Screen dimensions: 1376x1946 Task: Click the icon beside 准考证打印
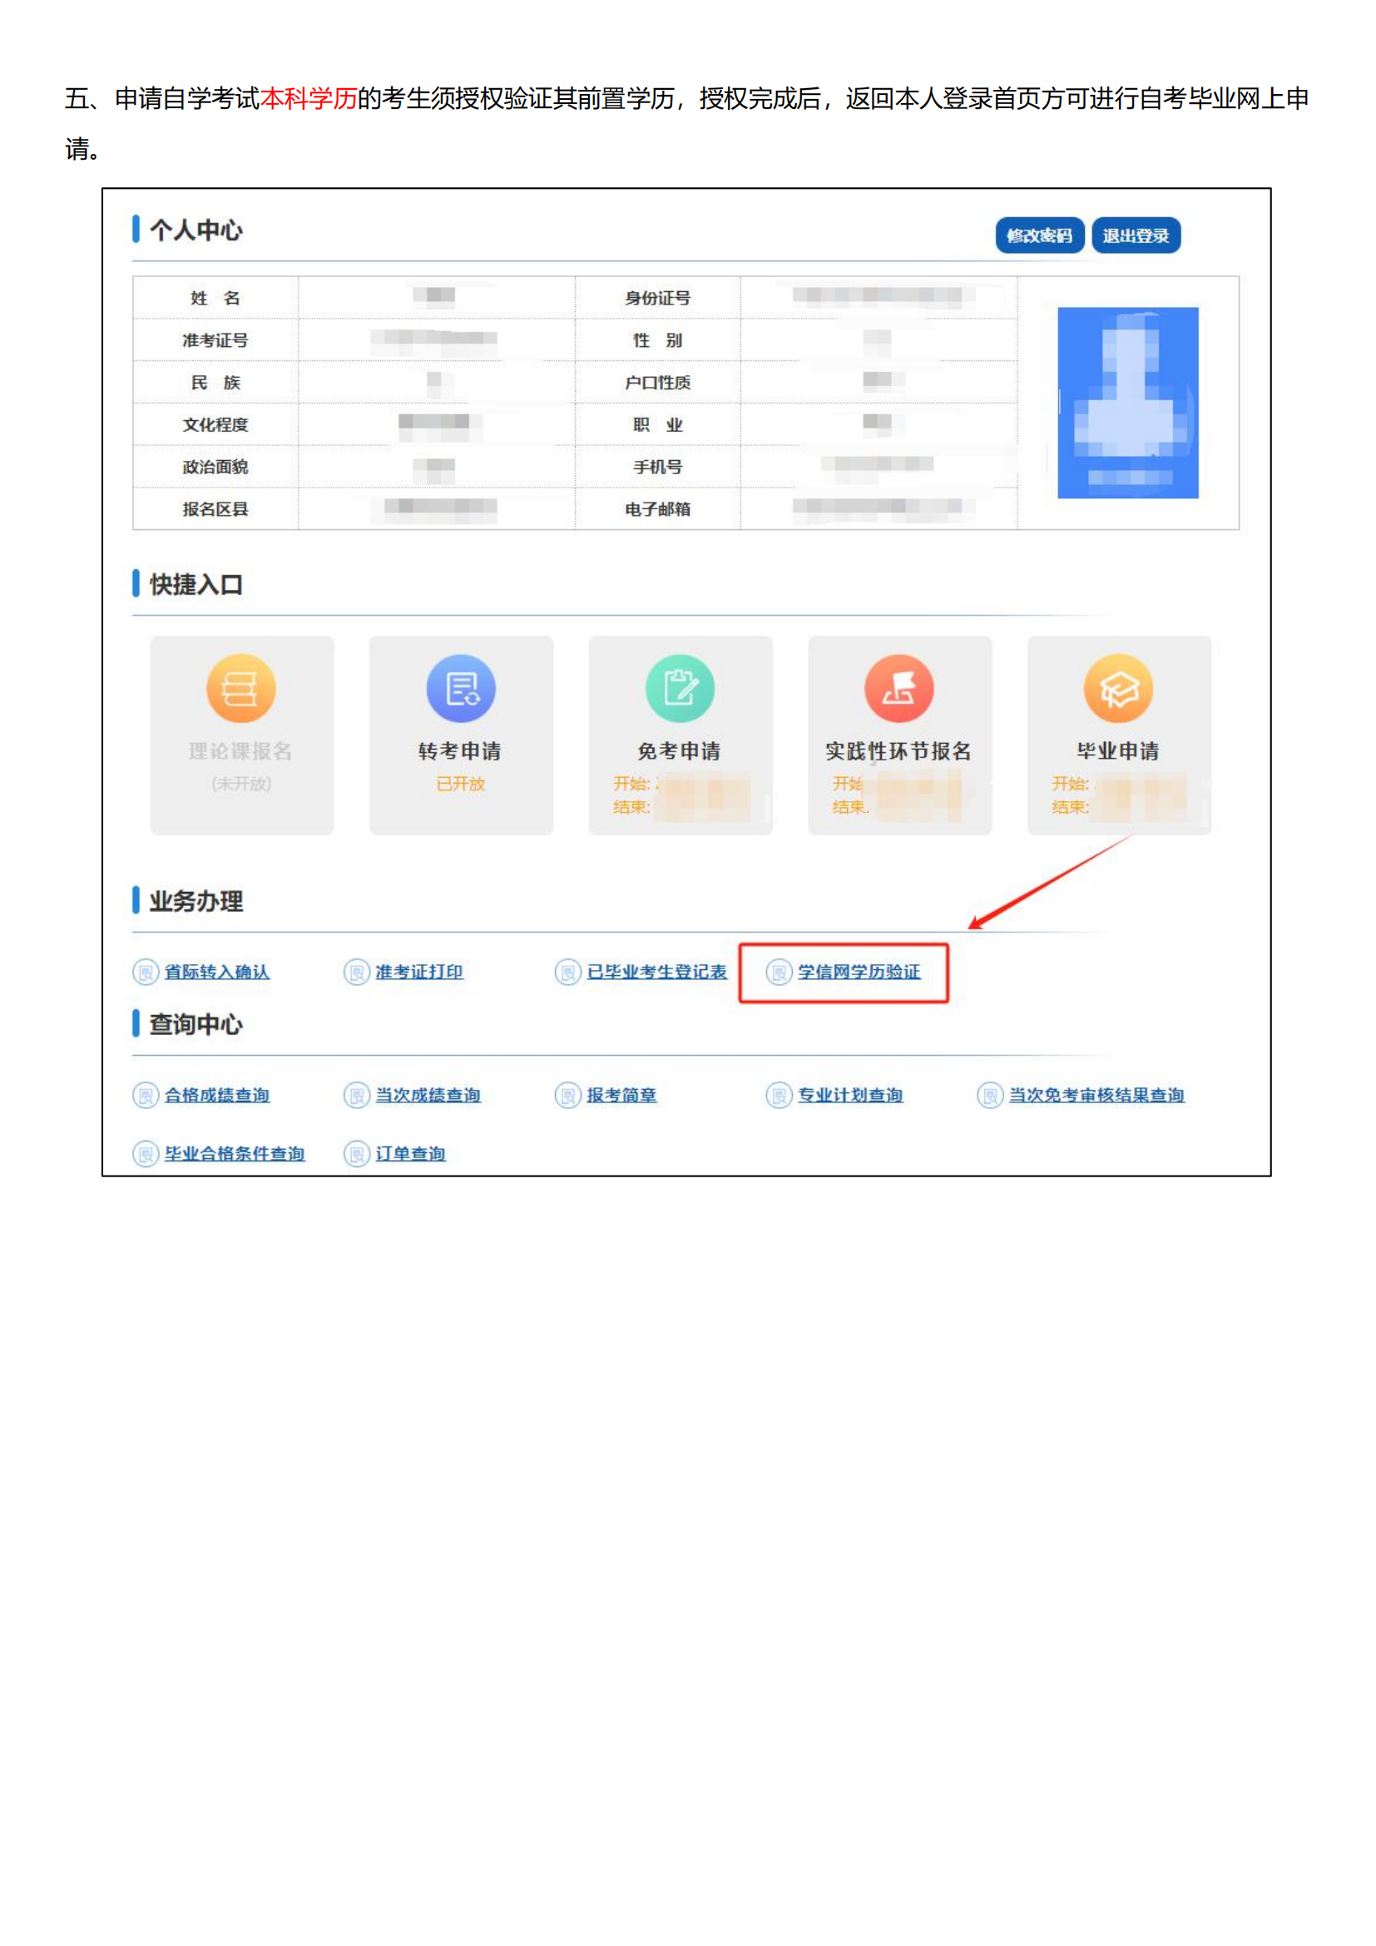[357, 972]
